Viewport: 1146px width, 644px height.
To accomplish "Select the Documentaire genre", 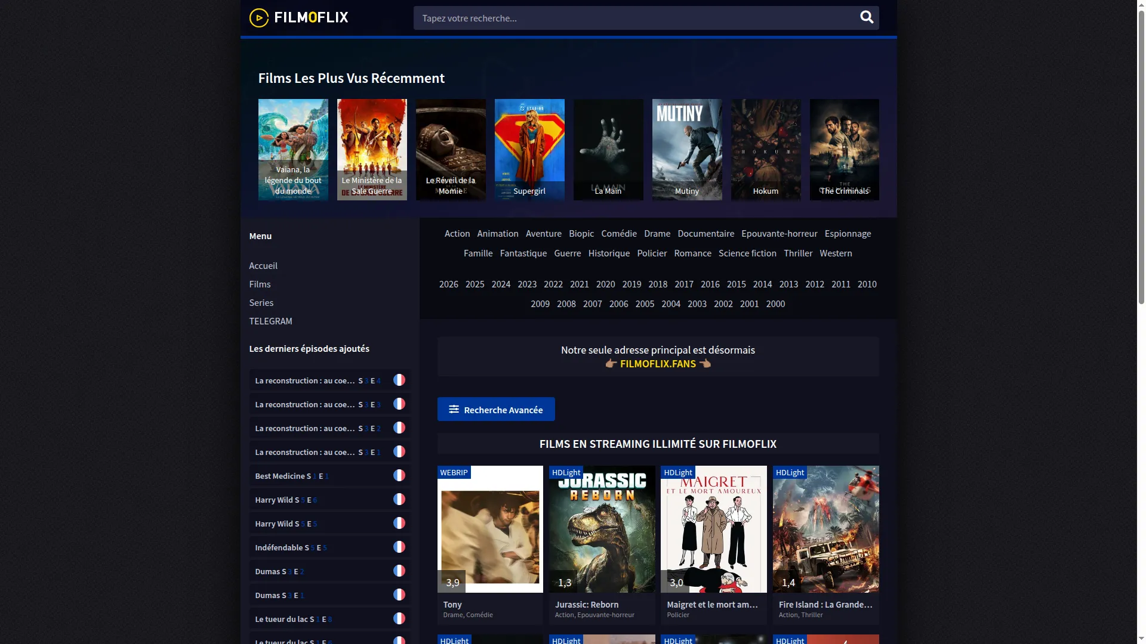I will coord(706,233).
